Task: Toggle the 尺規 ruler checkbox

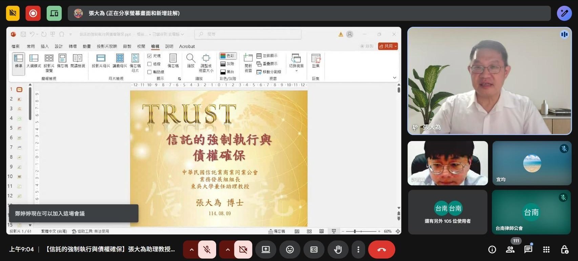Action: (149, 56)
